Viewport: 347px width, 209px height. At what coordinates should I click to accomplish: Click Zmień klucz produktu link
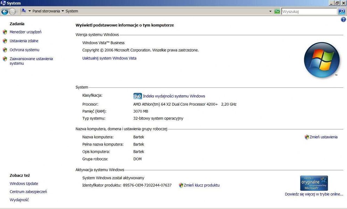click(202, 185)
